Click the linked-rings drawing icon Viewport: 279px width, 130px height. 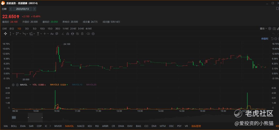(x=88, y=34)
